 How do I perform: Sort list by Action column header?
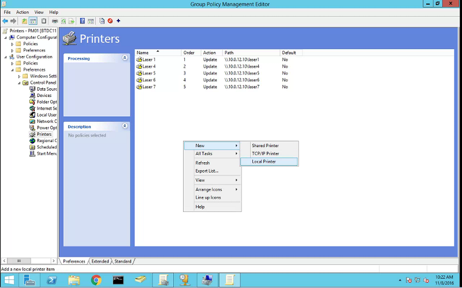211,53
